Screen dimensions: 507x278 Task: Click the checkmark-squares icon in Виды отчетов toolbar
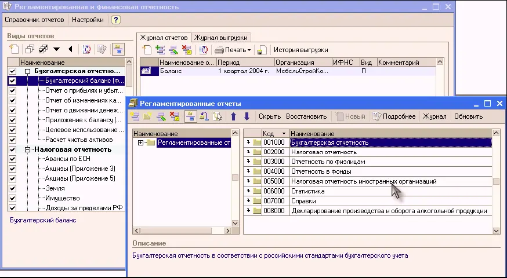tap(43, 49)
